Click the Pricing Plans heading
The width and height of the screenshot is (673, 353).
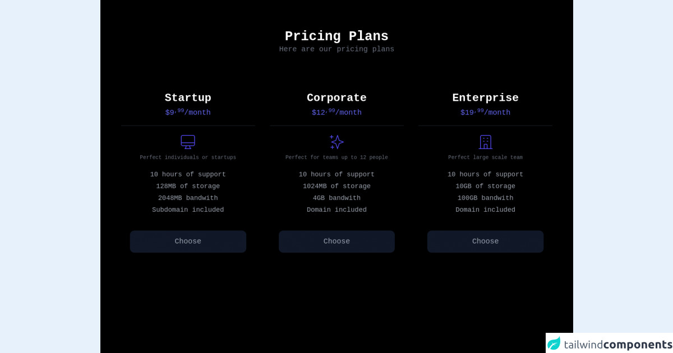tap(336, 36)
